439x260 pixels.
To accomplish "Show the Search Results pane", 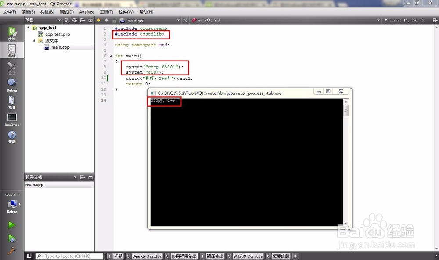I will click(144, 256).
